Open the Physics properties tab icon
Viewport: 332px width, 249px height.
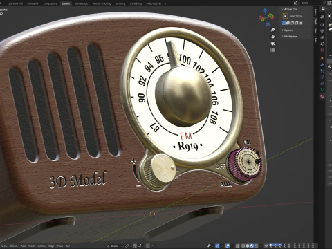pos(322,77)
